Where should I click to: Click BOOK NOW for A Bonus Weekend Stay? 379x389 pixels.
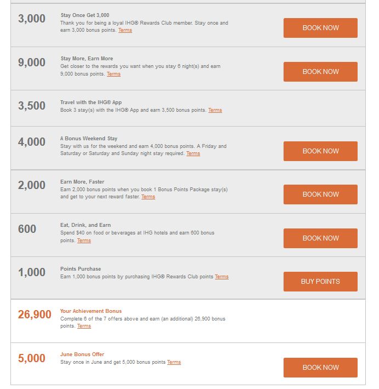coord(320,151)
